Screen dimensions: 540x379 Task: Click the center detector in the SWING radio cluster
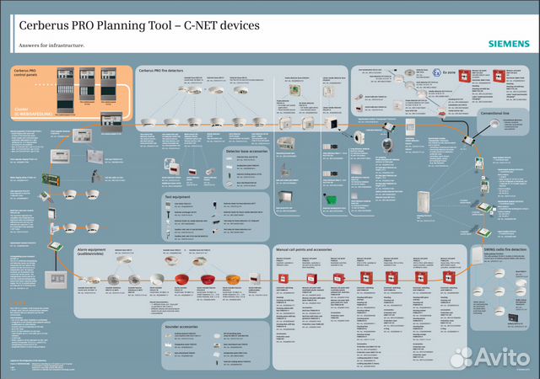(x=499, y=292)
